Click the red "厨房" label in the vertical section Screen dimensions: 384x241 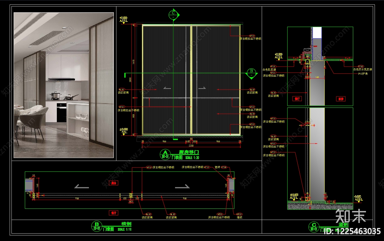[x=341, y=99]
